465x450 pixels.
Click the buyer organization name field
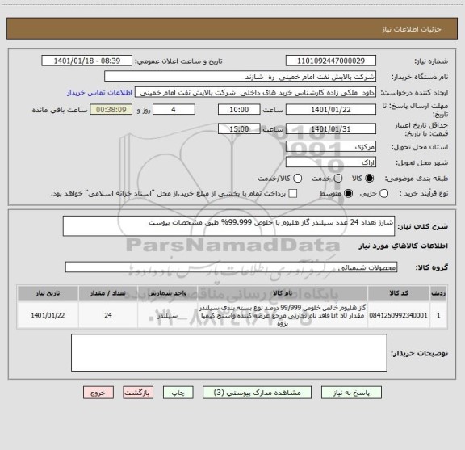[x=241, y=76]
